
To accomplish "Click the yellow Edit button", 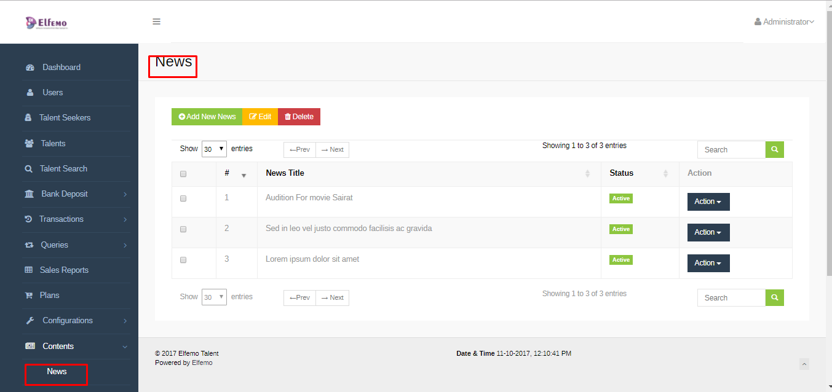I will coord(260,117).
